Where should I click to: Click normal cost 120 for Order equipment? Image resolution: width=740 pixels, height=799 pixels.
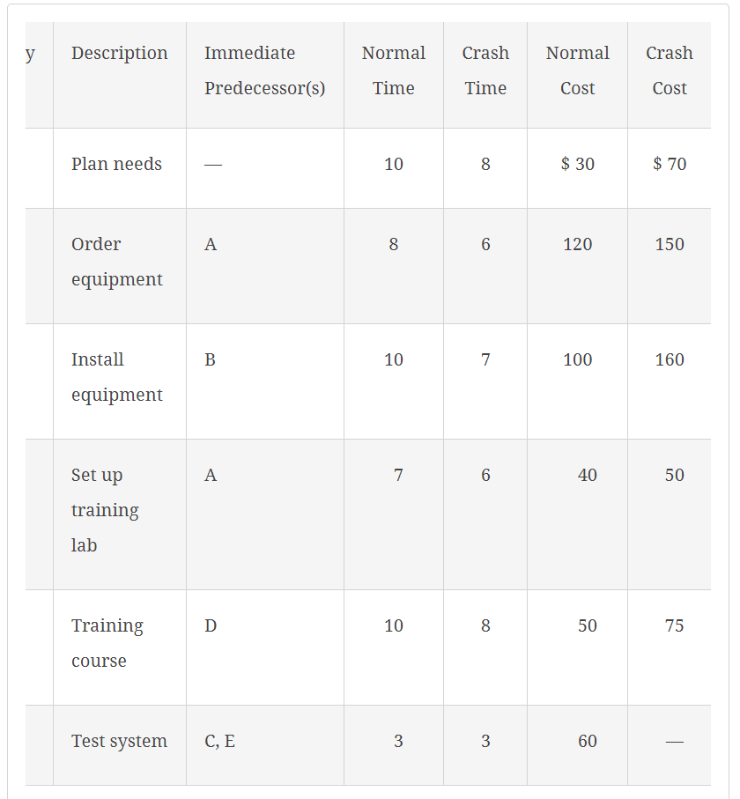click(x=577, y=244)
